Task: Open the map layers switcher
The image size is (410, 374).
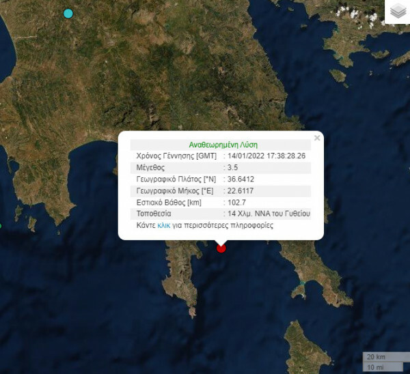Action: 397,12
